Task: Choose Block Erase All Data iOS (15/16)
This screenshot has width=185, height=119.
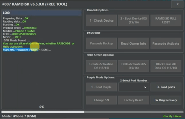Action: coord(166,66)
